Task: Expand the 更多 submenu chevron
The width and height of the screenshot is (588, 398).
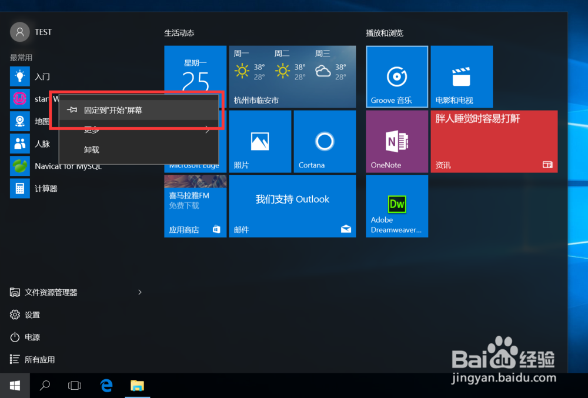Action: pyautogui.click(x=208, y=130)
